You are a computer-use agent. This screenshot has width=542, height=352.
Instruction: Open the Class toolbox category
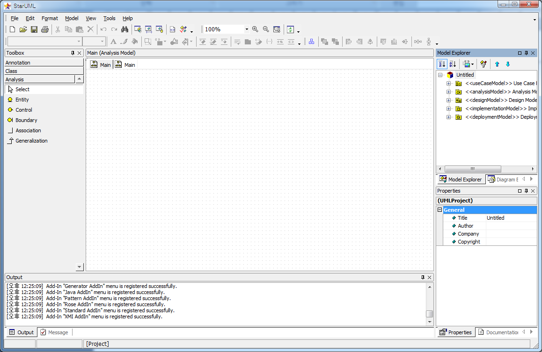[44, 71]
